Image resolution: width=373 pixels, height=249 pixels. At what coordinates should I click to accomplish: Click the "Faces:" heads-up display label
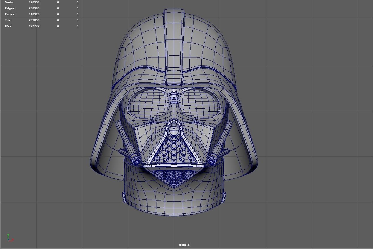10,14
